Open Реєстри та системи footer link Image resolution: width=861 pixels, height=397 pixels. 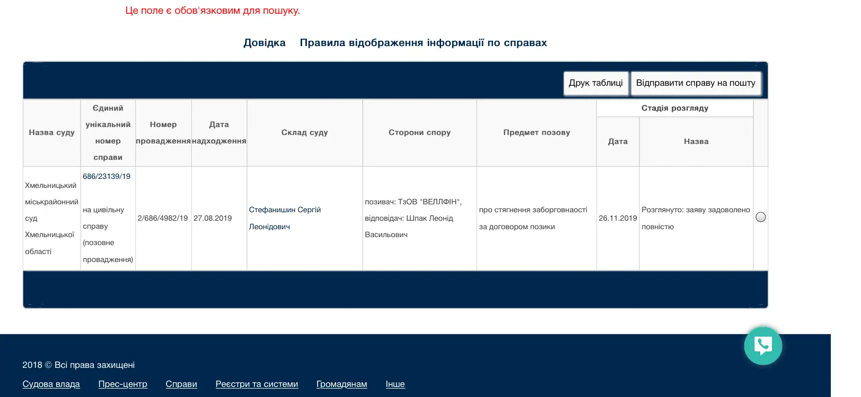point(257,384)
